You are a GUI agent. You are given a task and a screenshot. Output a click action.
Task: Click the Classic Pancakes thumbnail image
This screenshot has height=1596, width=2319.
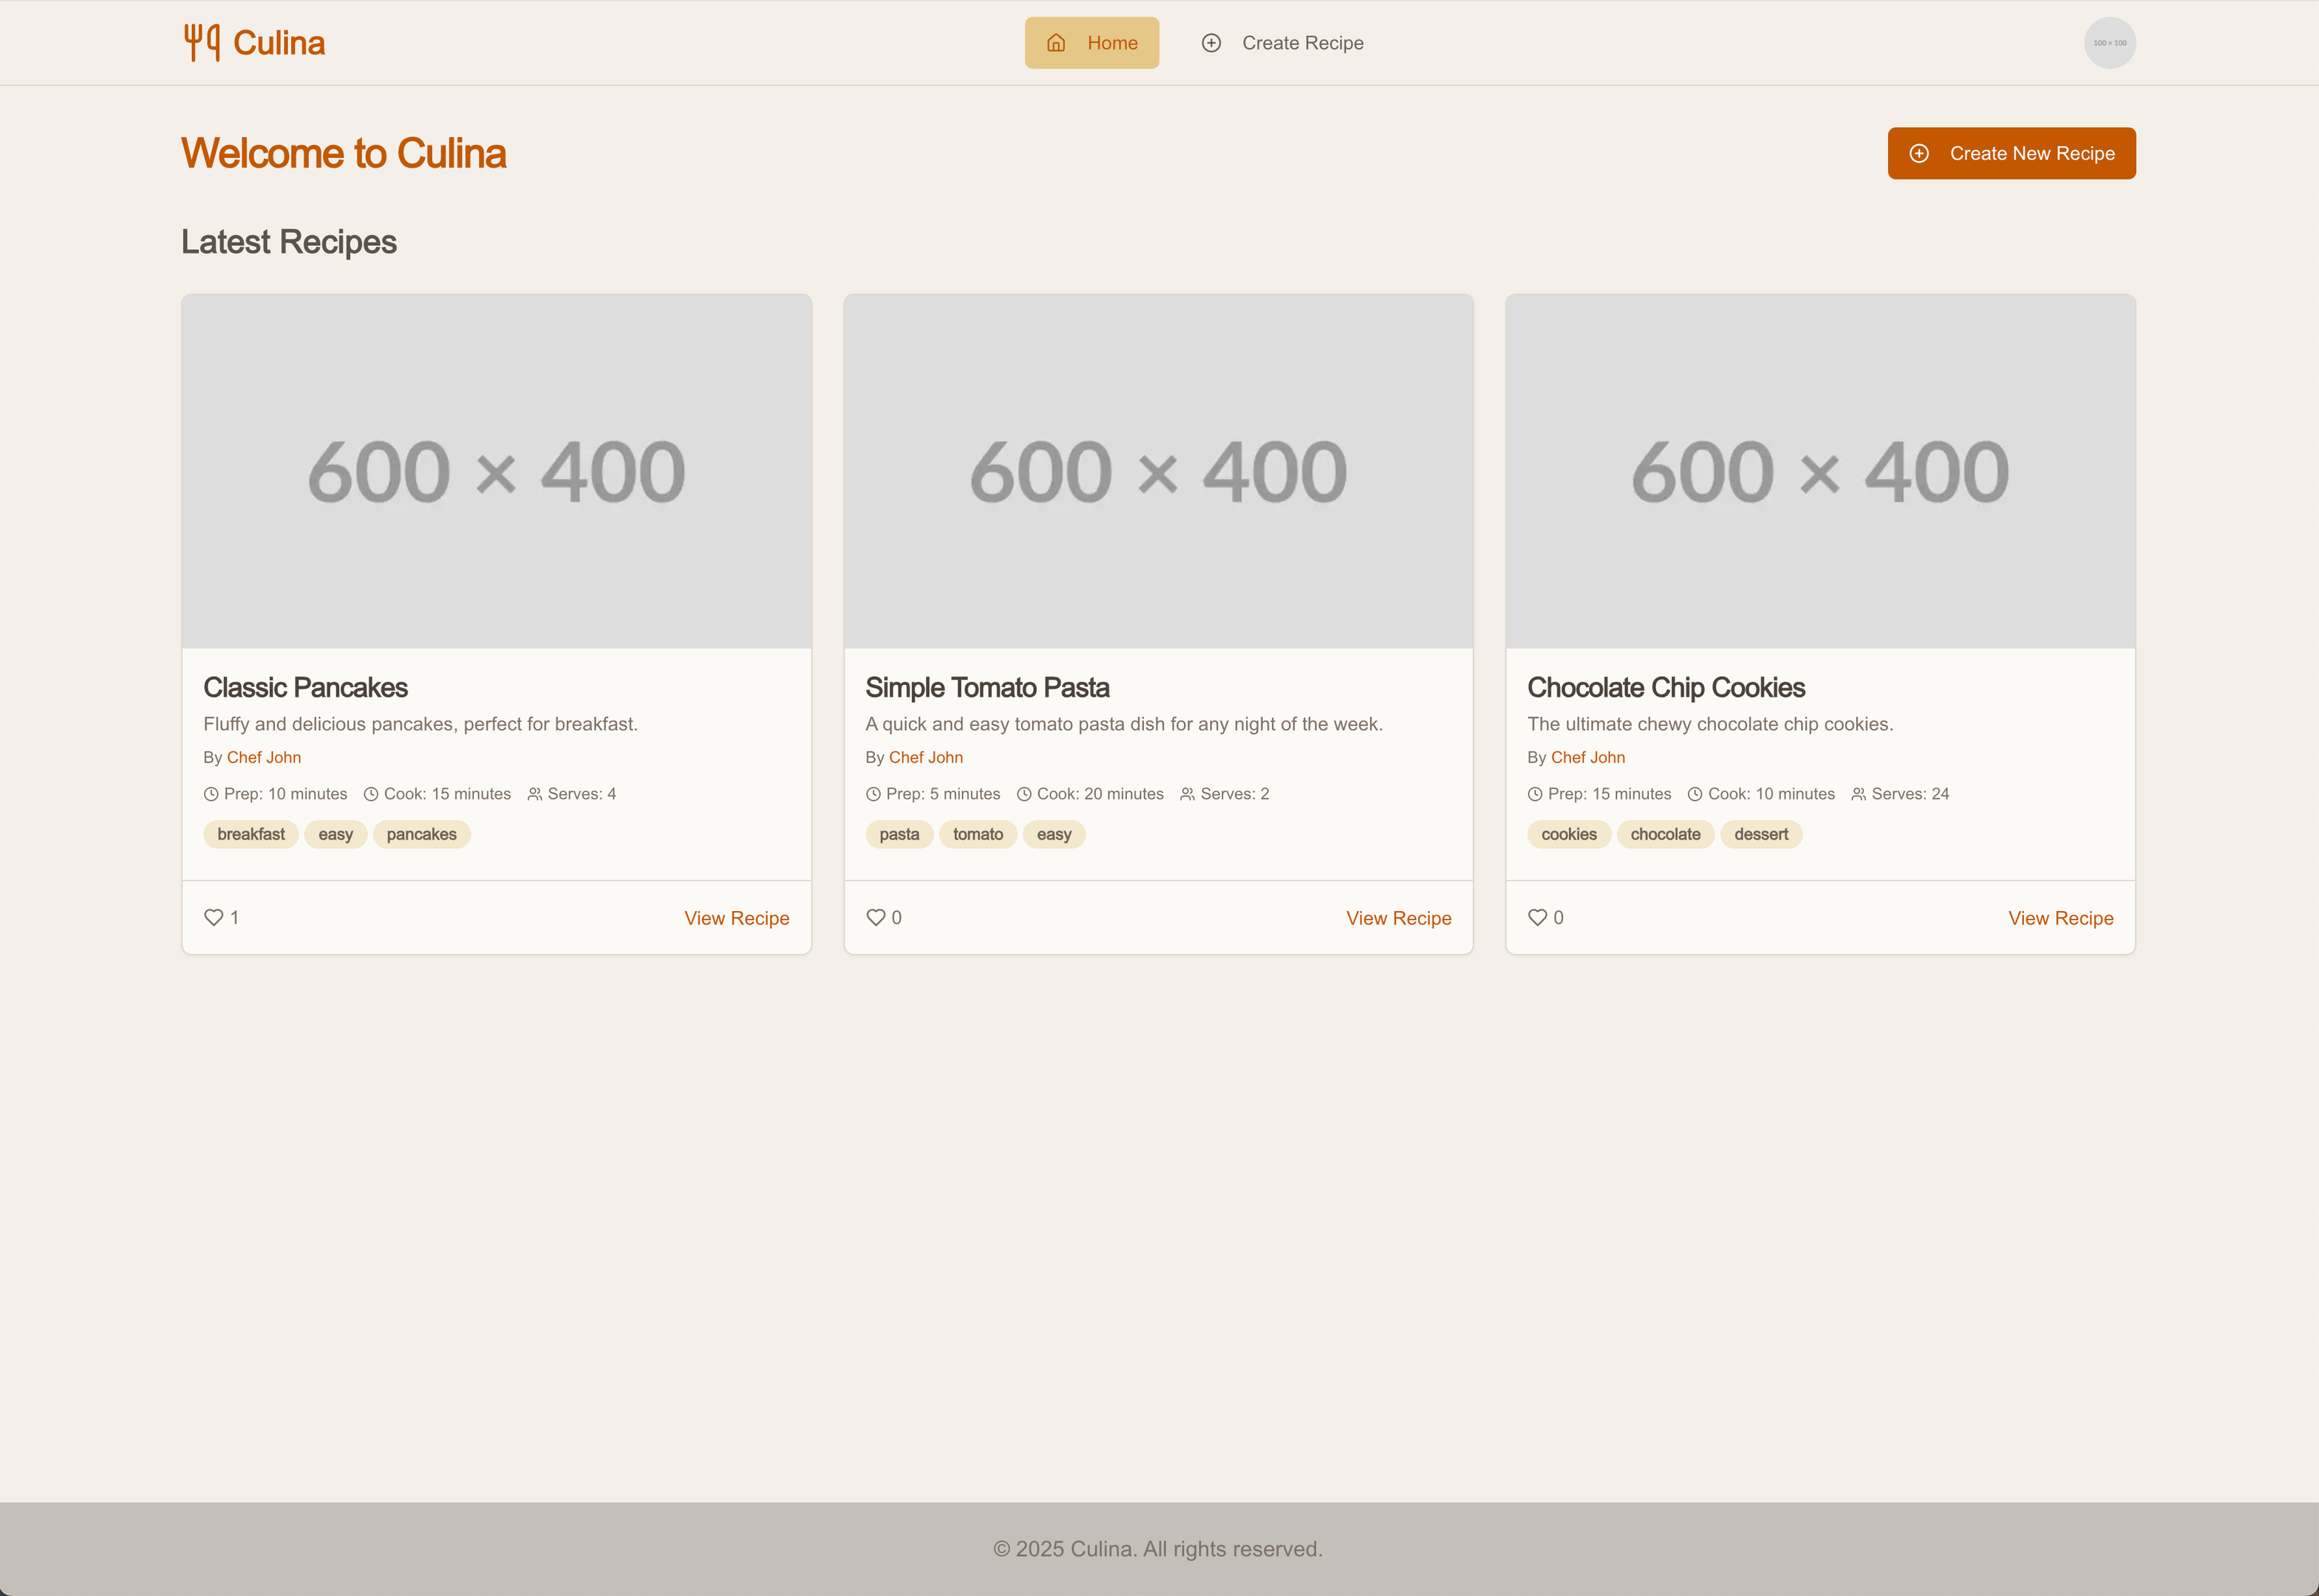point(496,471)
